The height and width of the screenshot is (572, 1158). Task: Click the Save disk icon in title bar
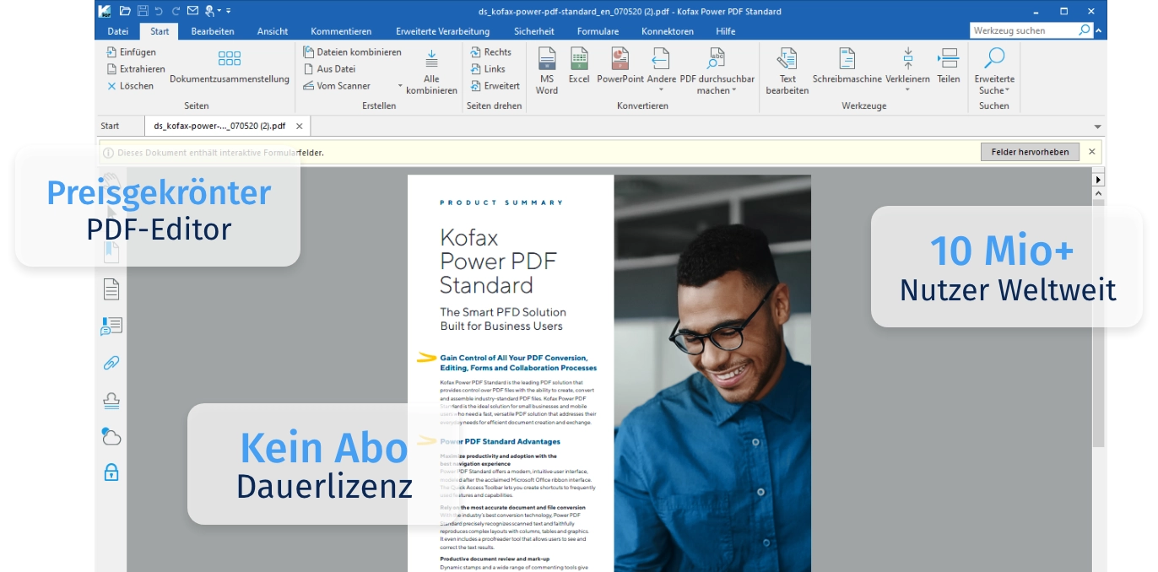point(143,11)
